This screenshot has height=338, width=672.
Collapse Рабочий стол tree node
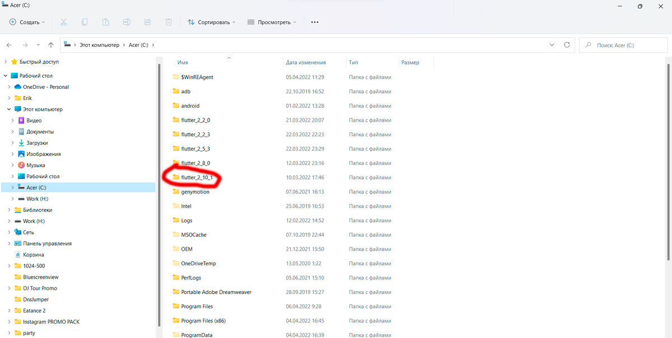pos(6,75)
